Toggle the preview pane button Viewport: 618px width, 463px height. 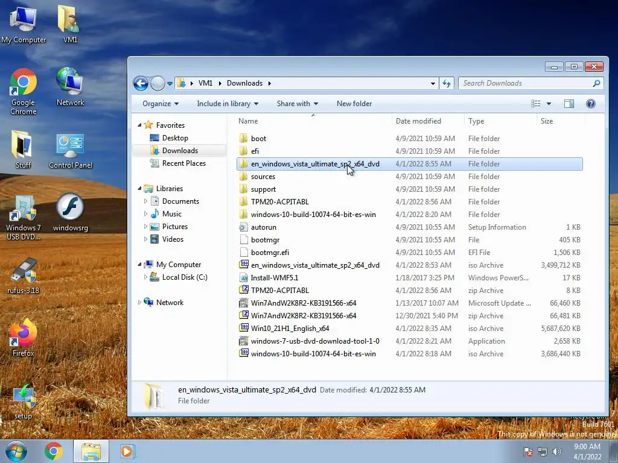pos(569,104)
